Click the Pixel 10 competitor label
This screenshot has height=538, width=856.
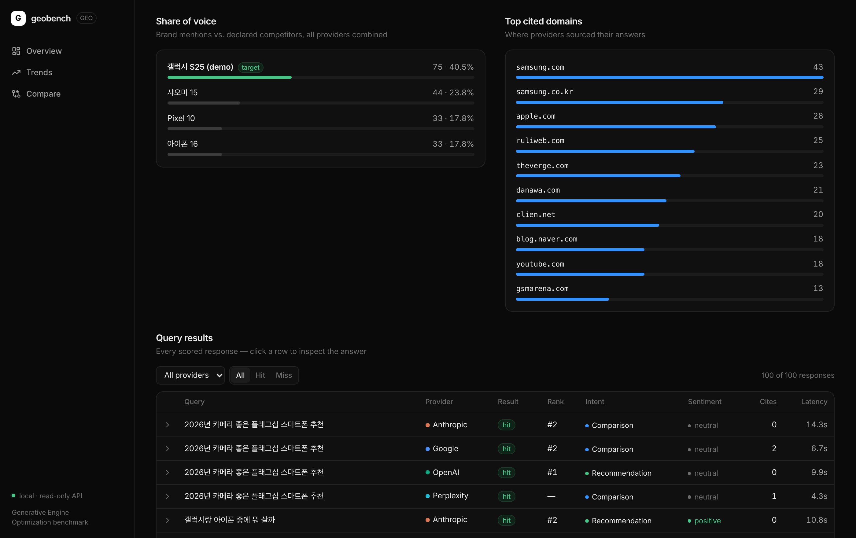[181, 118]
